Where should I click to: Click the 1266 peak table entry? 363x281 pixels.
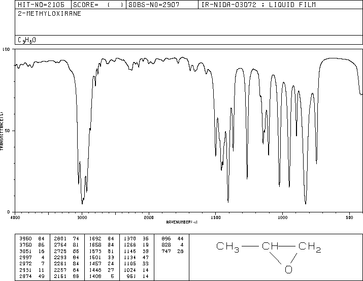[136, 245]
